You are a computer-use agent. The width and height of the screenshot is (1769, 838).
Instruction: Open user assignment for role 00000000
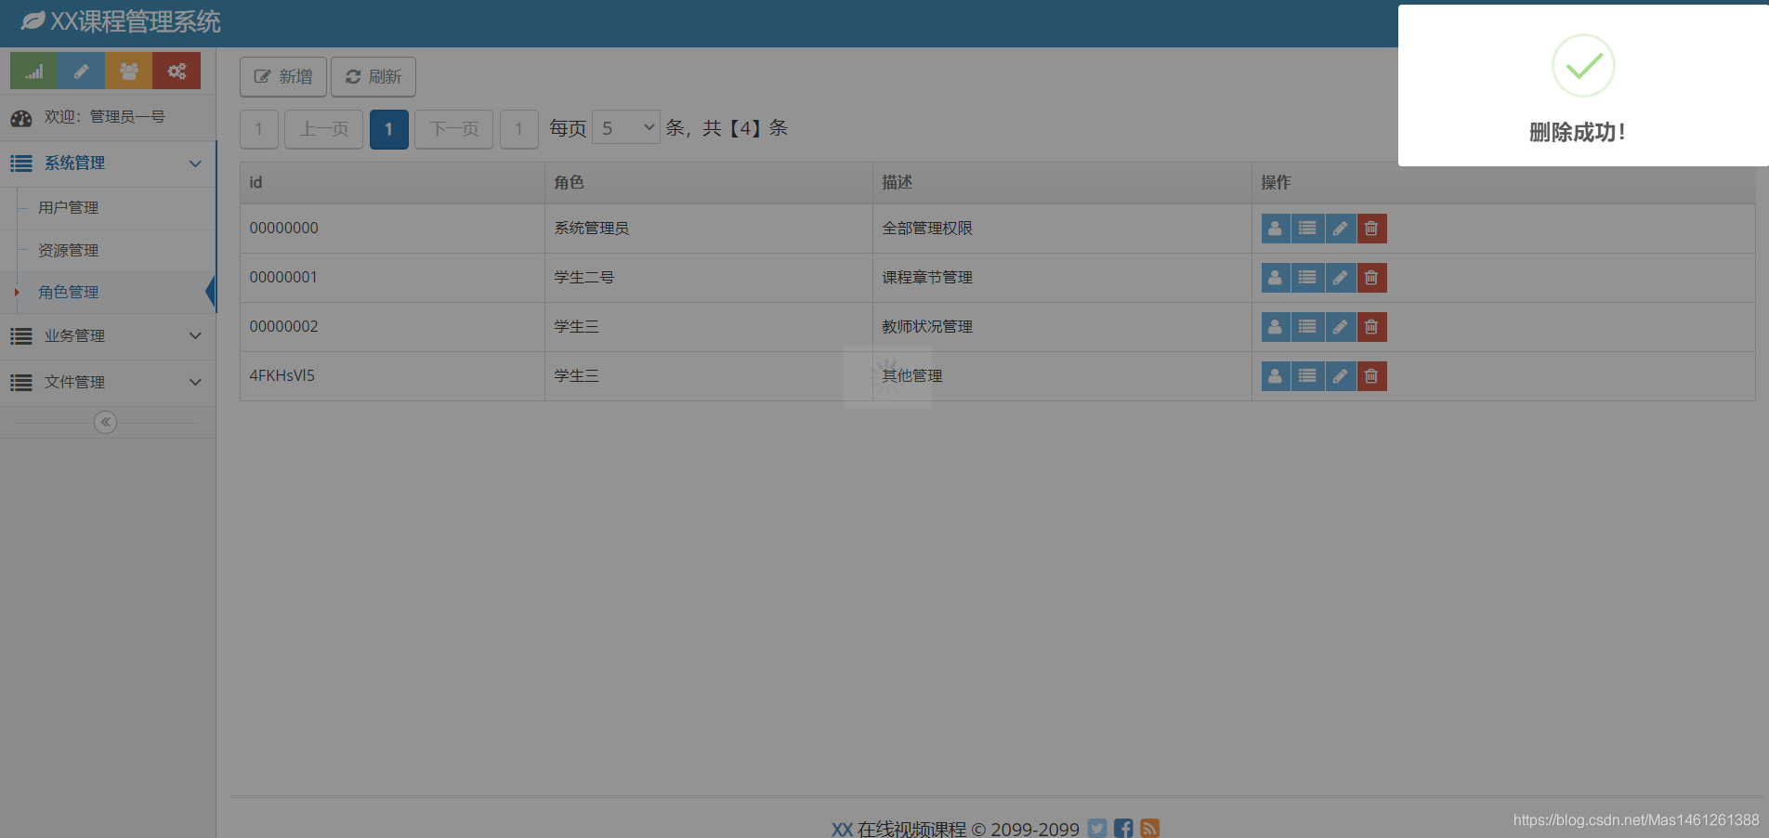[x=1276, y=229]
